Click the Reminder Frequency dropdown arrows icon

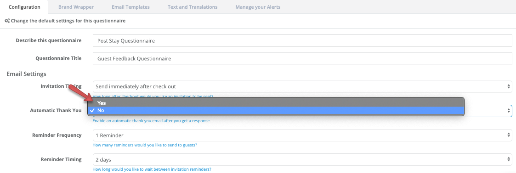click(509, 135)
